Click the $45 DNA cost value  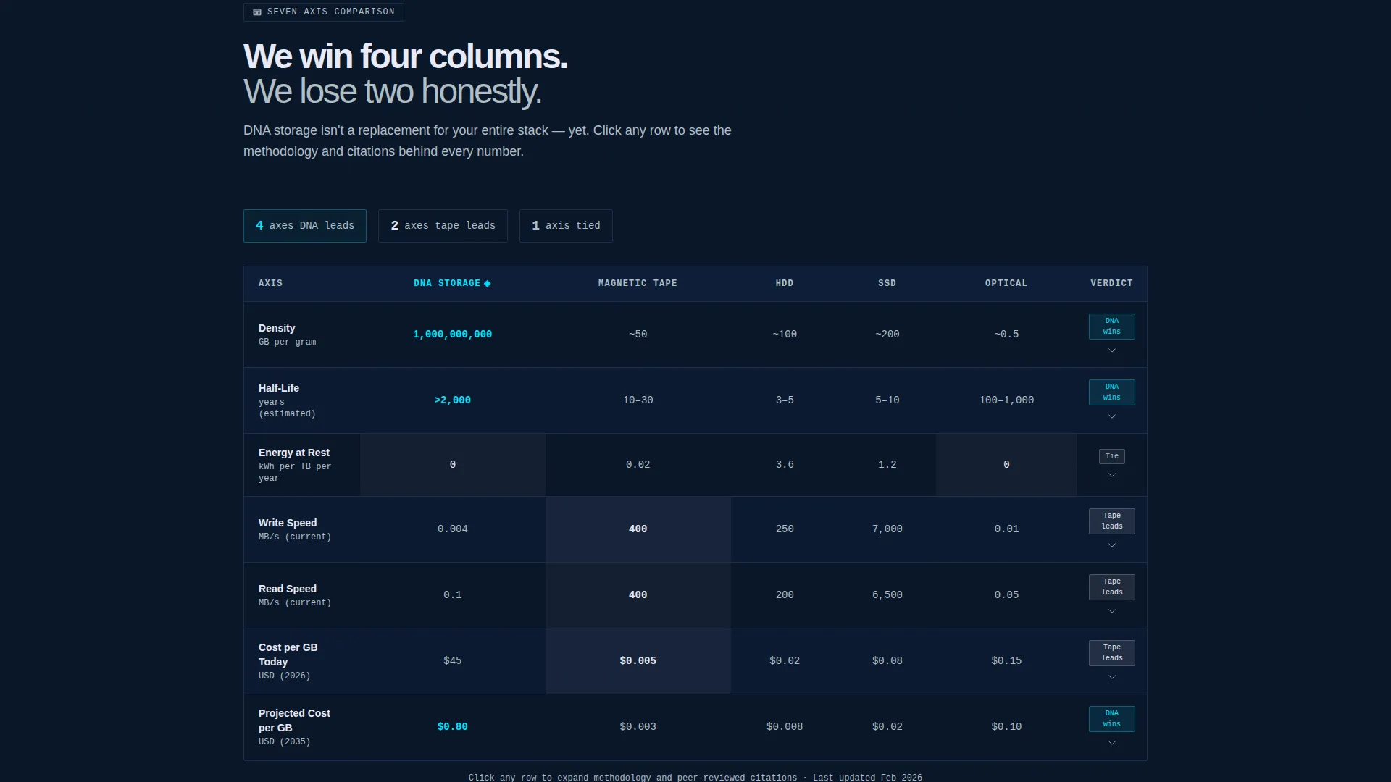click(453, 661)
